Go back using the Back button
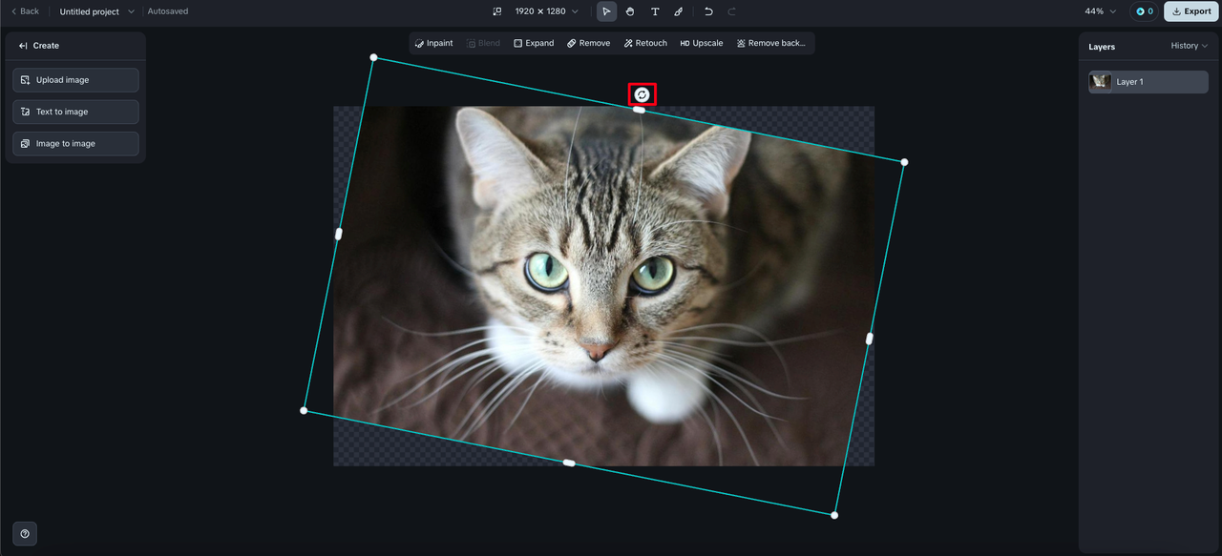The image size is (1222, 556). (x=26, y=11)
